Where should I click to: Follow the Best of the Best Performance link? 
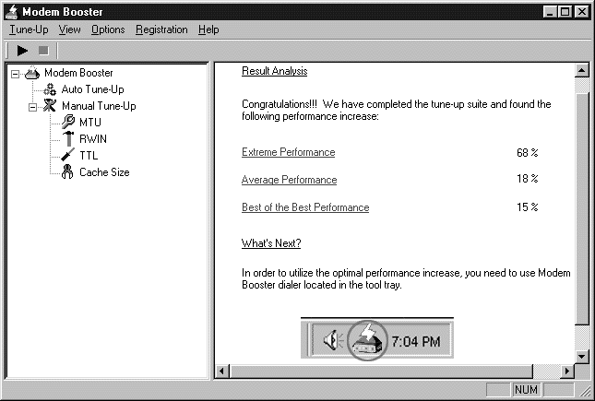point(305,207)
